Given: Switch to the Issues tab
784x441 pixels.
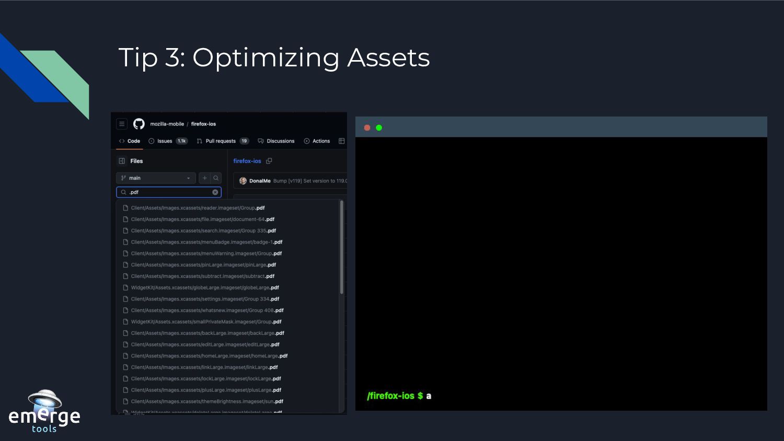Looking at the screenshot, I should pos(165,141).
